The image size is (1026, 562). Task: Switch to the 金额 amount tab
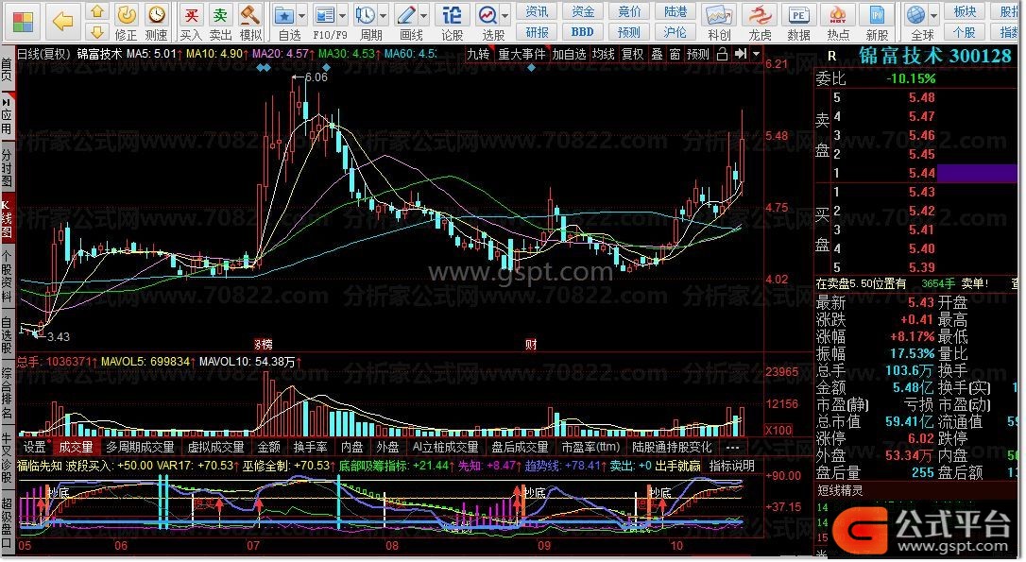[x=268, y=448]
